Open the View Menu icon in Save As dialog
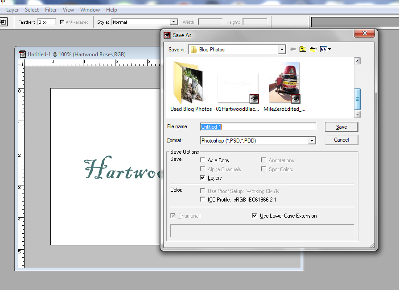The image size is (399, 290). [x=324, y=49]
